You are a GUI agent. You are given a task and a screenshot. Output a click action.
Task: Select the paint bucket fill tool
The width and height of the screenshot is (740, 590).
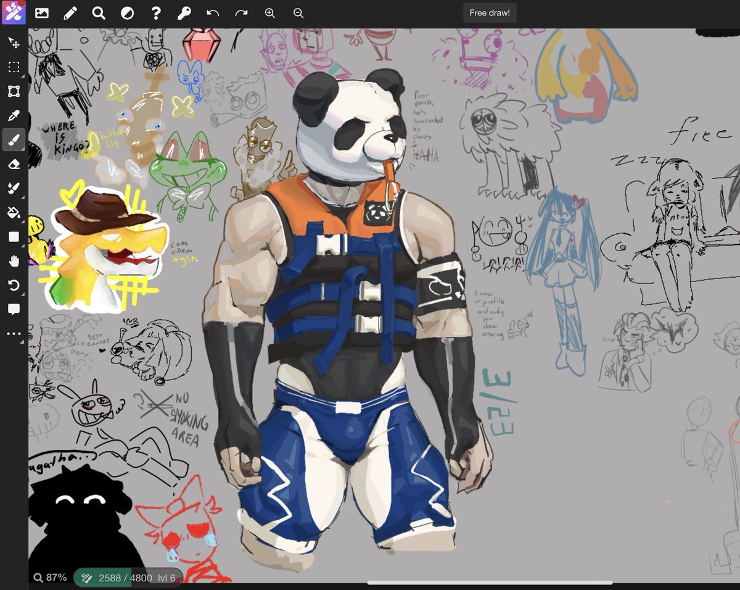coord(14,213)
